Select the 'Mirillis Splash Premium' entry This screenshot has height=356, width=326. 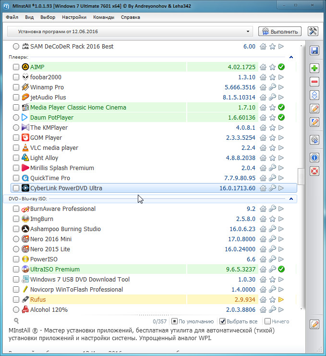[62, 168]
